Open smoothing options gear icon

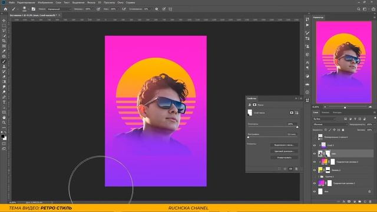[x=157, y=9]
